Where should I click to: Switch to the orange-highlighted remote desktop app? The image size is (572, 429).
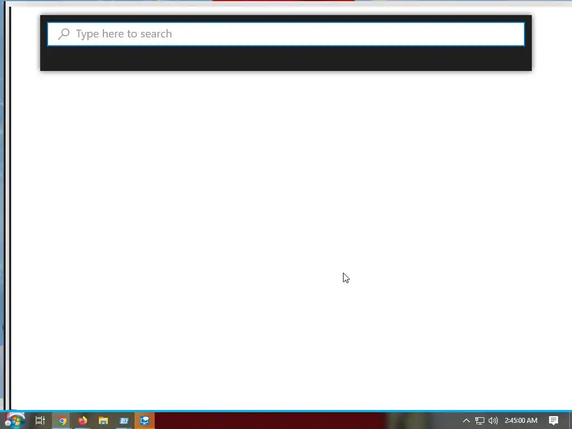click(145, 421)
